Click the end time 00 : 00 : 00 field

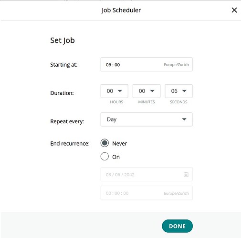(x=147, y=193)
